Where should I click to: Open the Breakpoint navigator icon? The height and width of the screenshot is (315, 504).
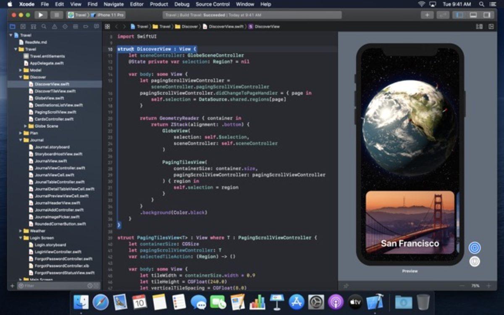click(86, 26)
